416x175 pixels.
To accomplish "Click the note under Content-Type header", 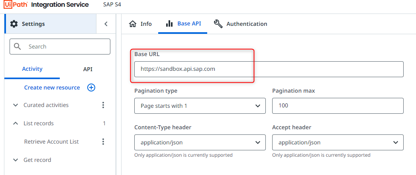I will tap(183, 155).
